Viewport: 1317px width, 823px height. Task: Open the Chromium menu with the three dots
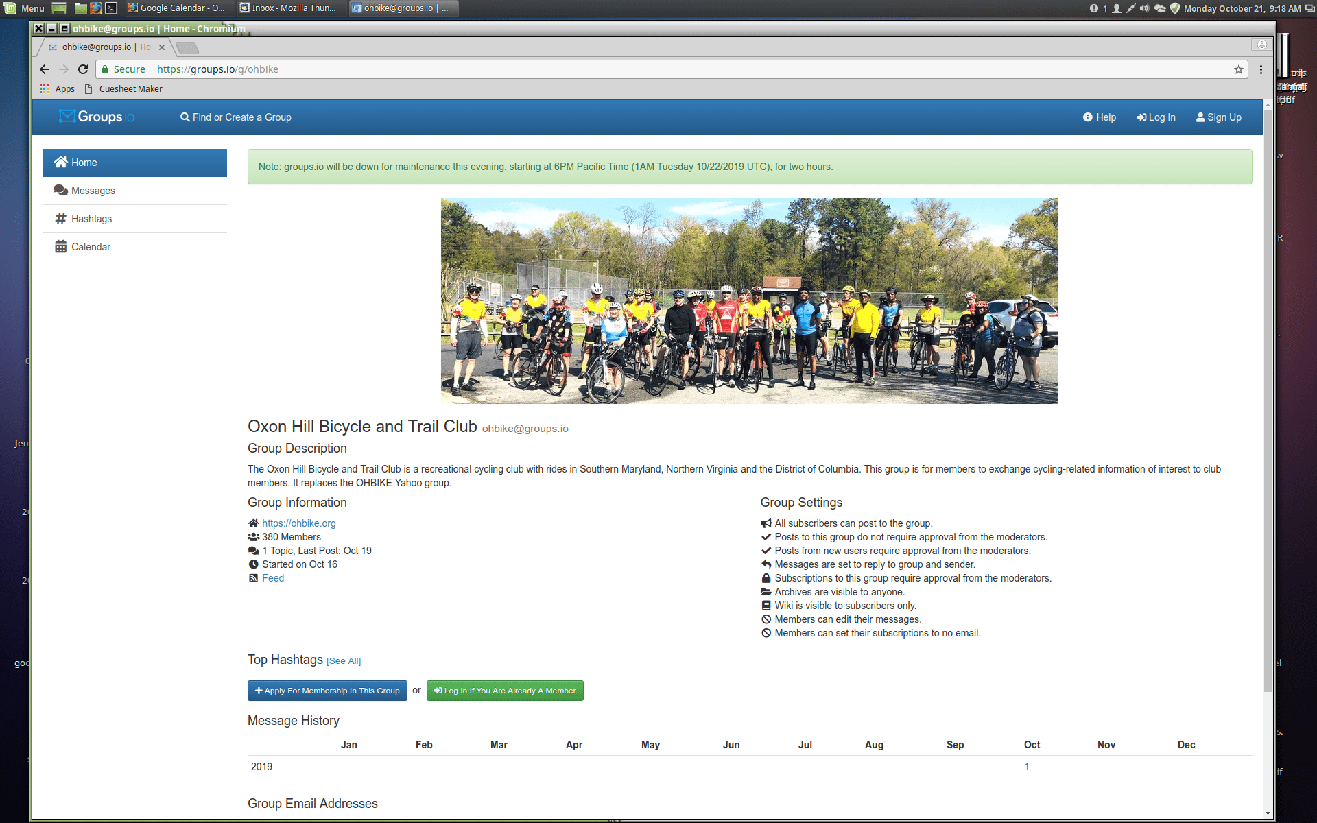(1261, 69)
